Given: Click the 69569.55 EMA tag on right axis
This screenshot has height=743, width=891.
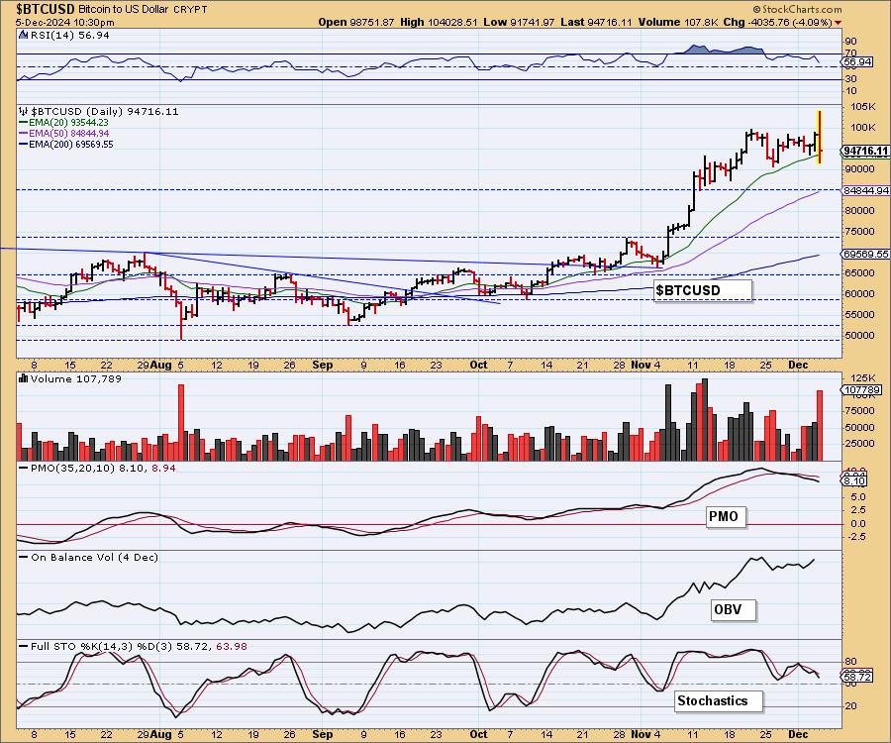Looking at the screenshot, I should (865, 255).
